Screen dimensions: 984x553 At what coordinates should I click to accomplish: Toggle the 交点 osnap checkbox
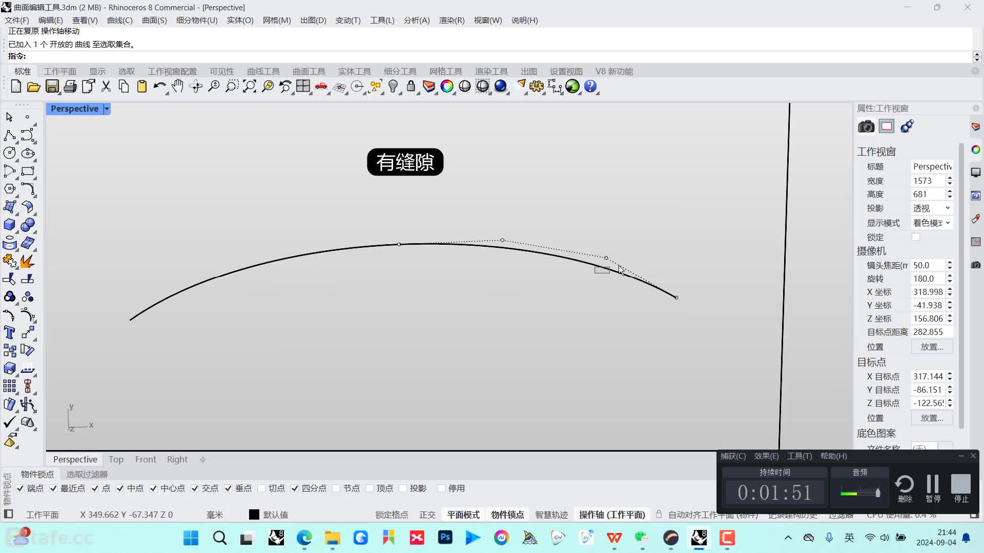[x=195, y=488]
